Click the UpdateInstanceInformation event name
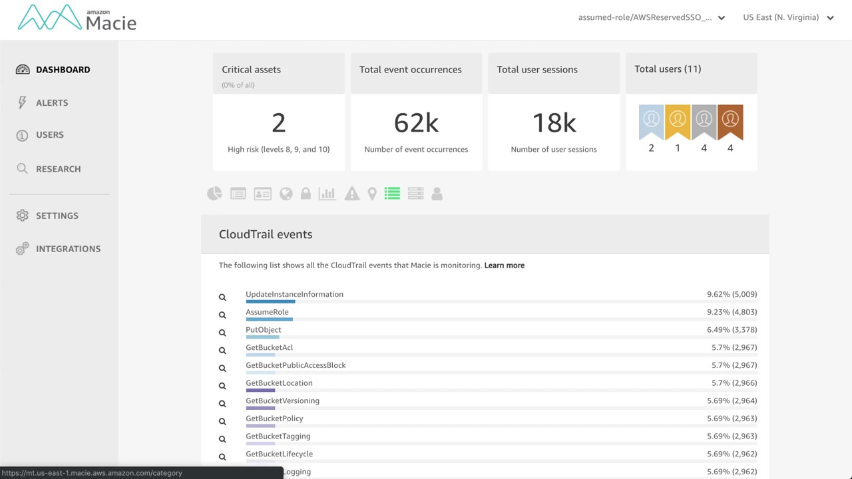This screenshot has width=852, height=479. point(294,294)
